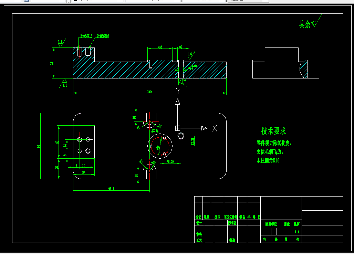Pick the 14 hole spacing dimension

click(65, 146)
